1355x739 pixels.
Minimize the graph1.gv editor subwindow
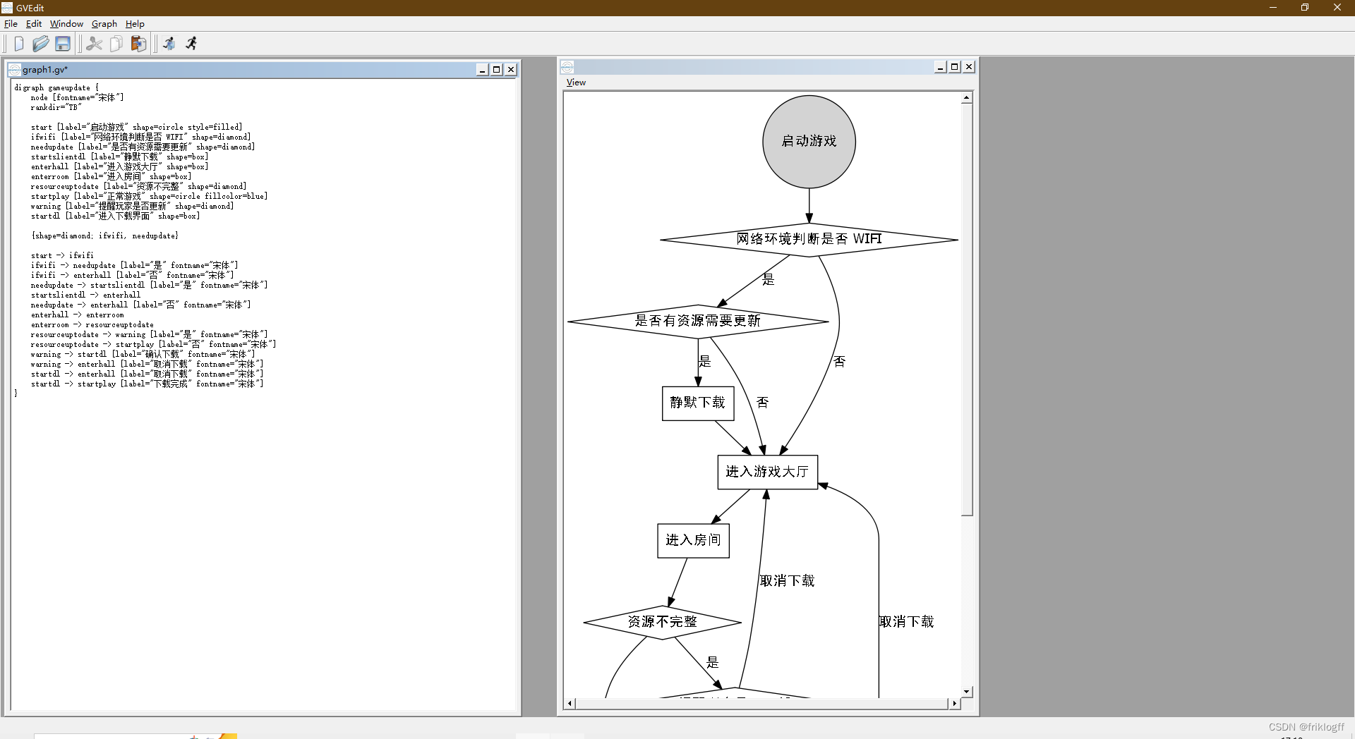482,70
